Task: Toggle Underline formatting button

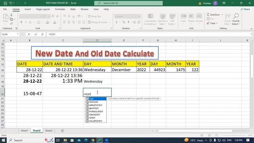Action: click(x=30, y=22)
